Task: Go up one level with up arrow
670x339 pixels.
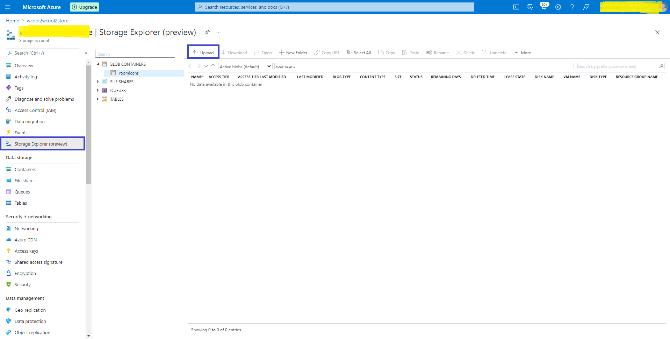Action: [213, 66]
